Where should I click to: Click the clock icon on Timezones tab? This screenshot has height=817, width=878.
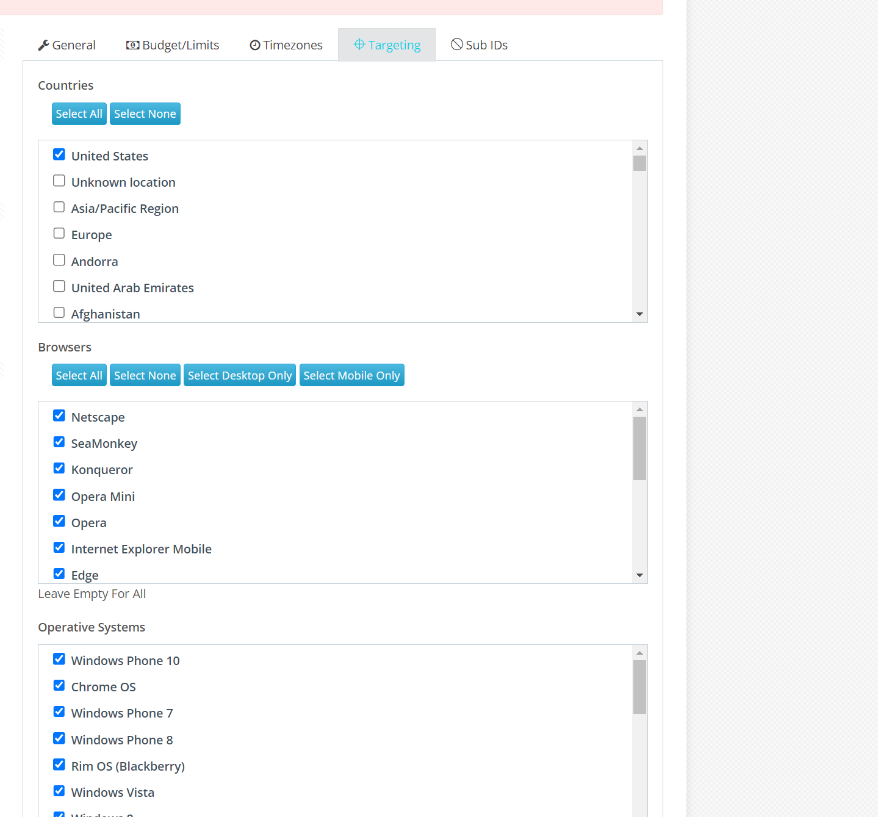click(x=255, y=45)
